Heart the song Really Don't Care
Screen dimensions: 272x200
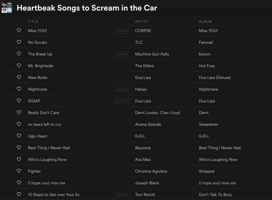coord(19,112)
